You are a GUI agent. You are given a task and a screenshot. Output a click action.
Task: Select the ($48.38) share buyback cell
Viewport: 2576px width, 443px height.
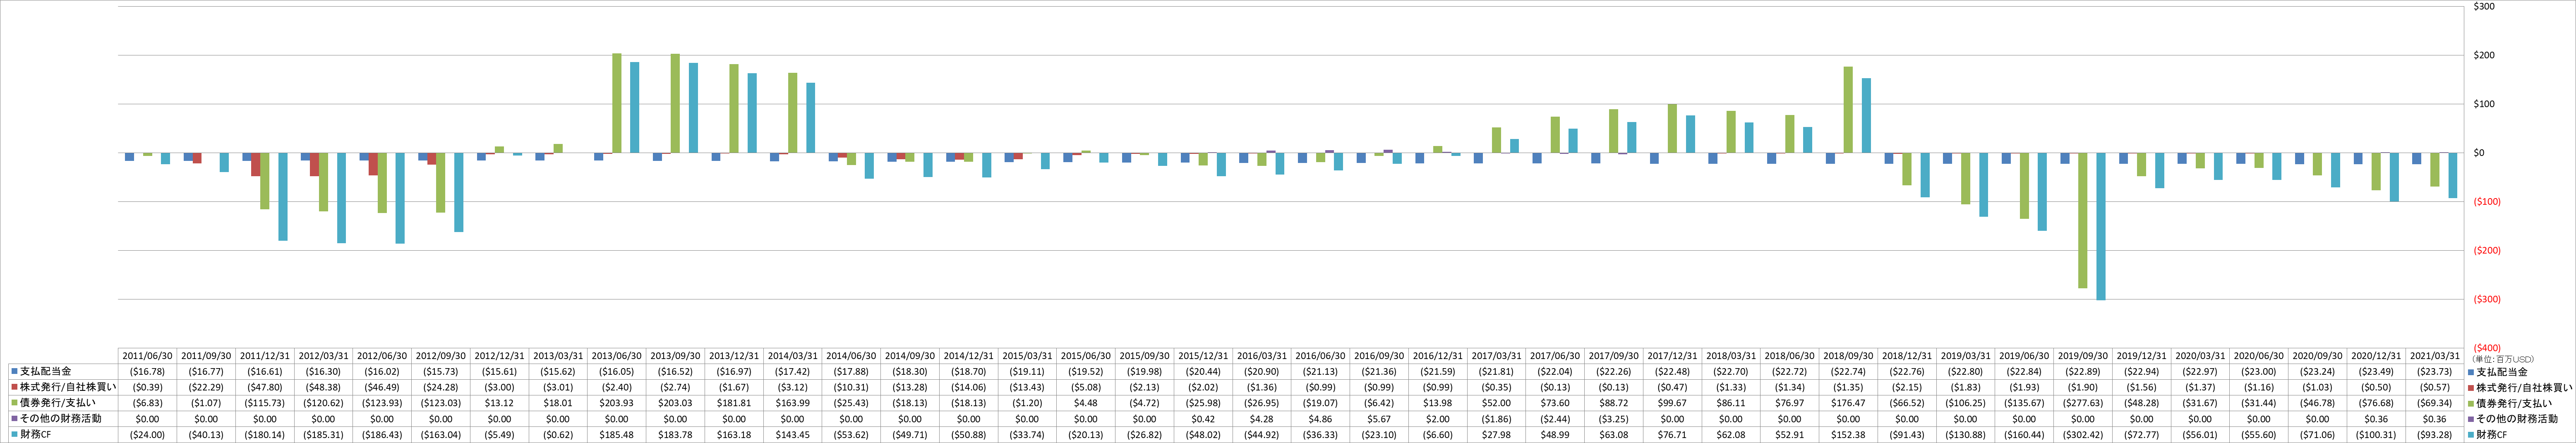324,387
